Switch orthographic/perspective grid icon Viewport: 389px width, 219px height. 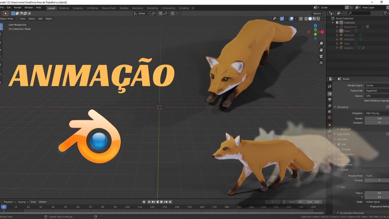click(x=321, y=63)
